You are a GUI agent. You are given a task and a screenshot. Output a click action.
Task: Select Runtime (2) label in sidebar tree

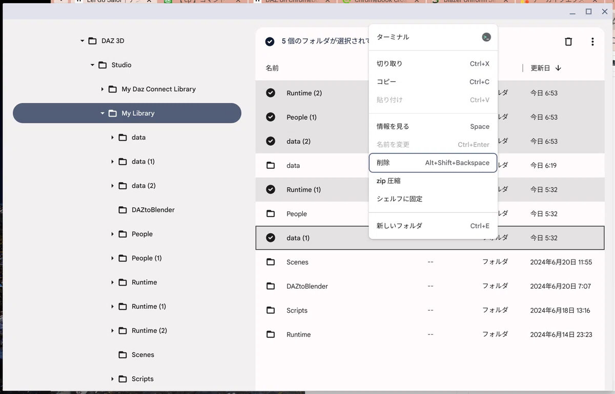149,331
